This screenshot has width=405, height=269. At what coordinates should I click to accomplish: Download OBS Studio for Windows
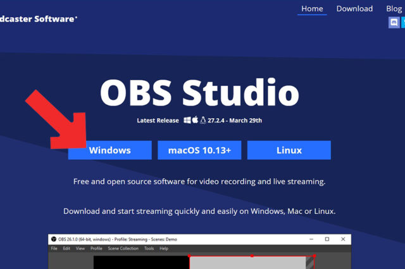click(109, 150)
